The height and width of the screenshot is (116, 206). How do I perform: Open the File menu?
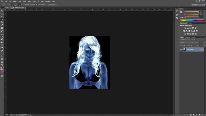(6, 1)
